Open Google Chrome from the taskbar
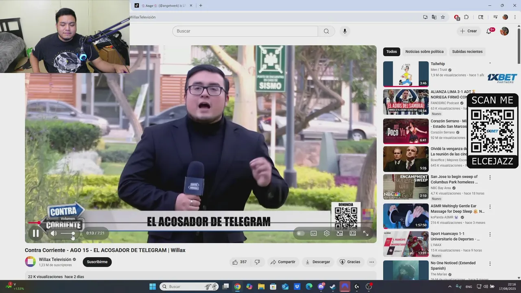This screenshot has height=293, width=521. [x=237, y=286]
